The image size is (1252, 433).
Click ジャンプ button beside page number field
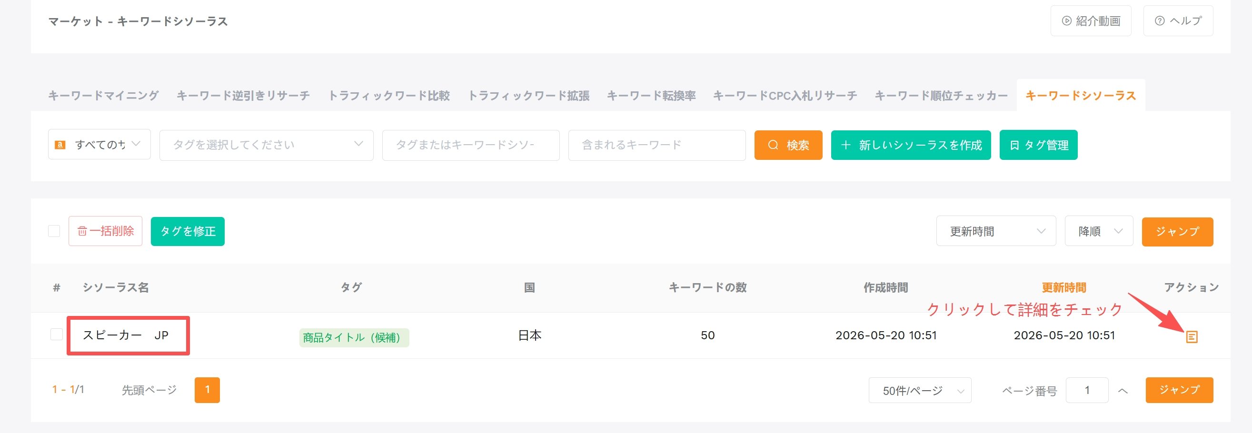pyautogui.click(x=1179, y=390)
